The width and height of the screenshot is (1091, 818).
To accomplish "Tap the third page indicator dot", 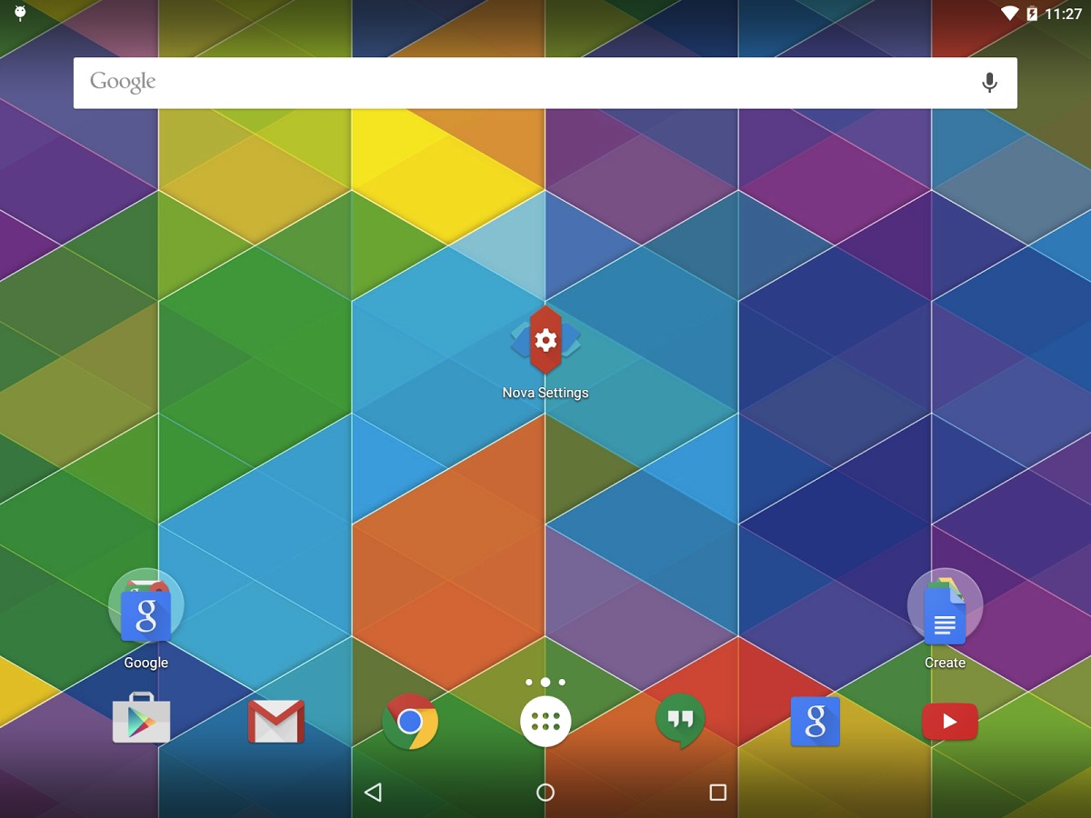I will tap(562, 682).
